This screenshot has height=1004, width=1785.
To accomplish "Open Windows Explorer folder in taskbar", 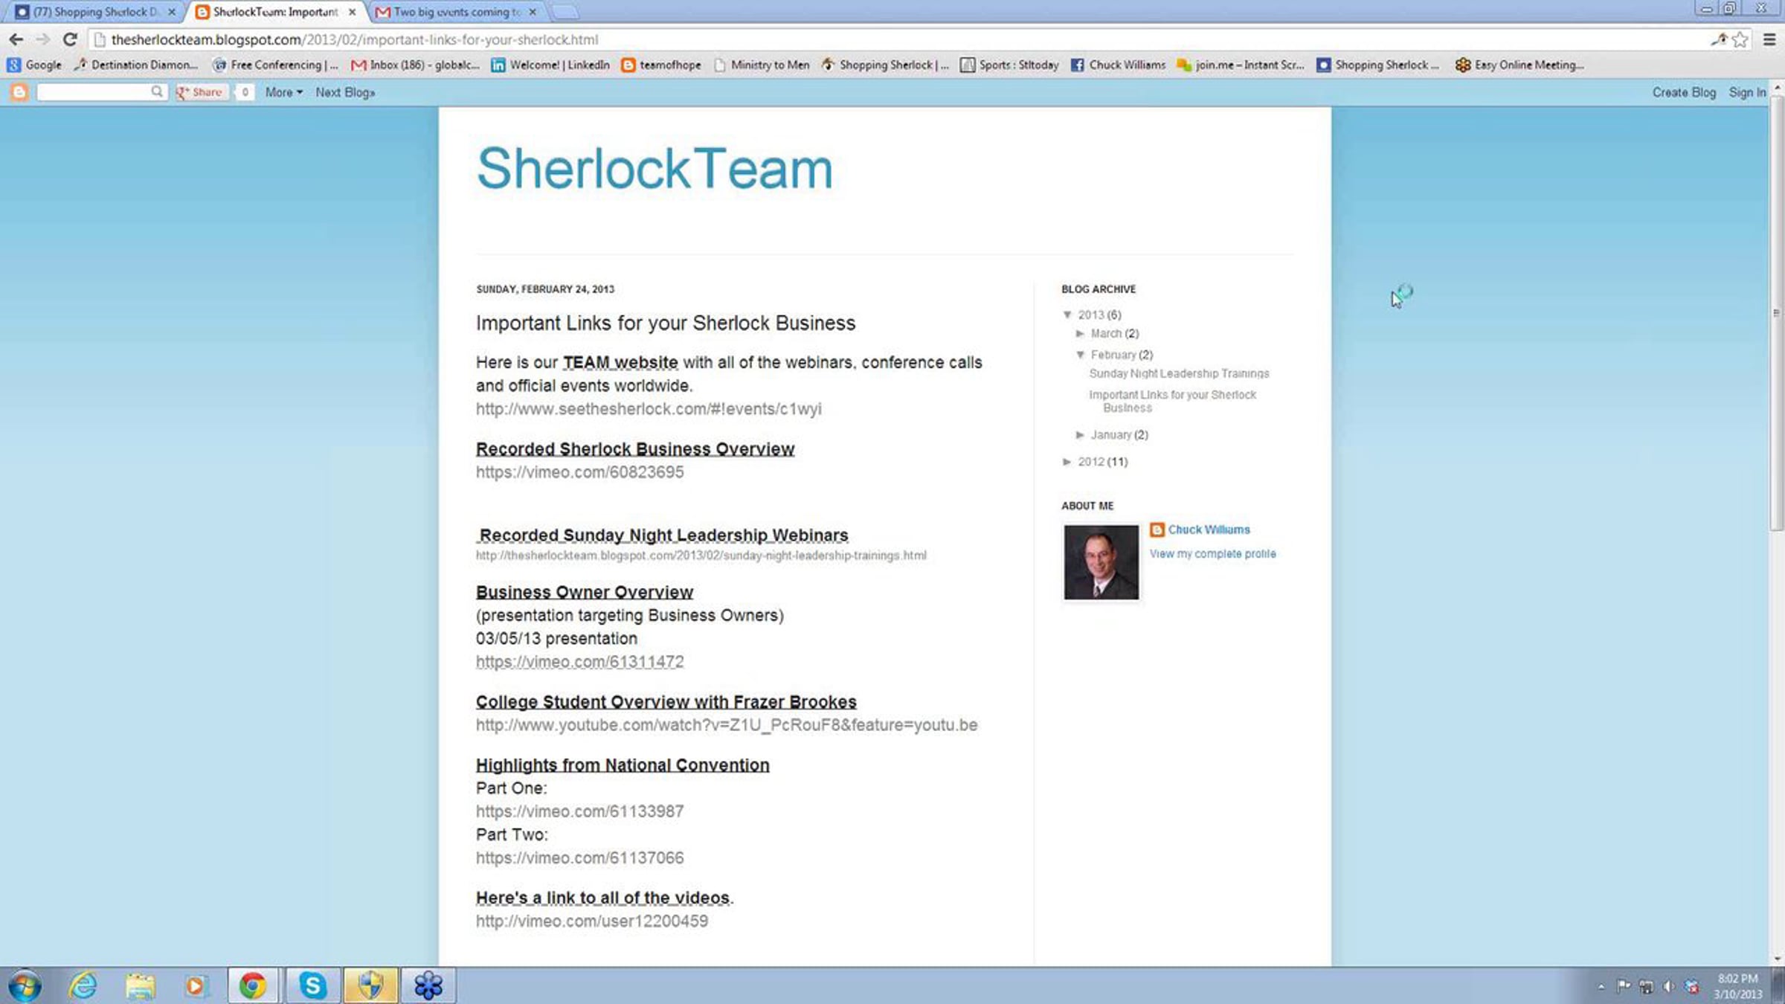I will click(x=140, y=986).
